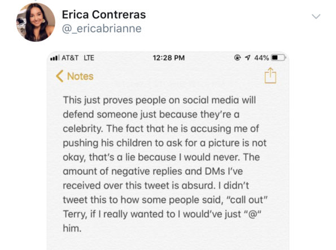This screenshot has width=336, height=250.
Task: Click the 44% battery percentage
Action: pos(261,58)
